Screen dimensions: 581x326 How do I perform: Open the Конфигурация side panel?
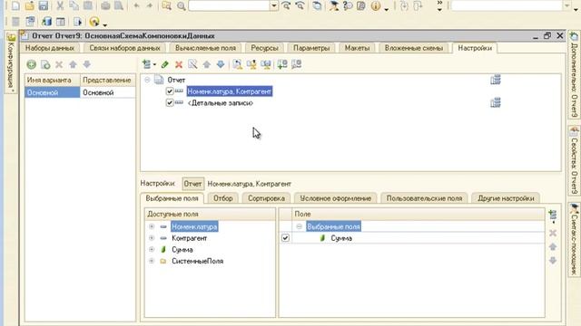coord(11,62)
